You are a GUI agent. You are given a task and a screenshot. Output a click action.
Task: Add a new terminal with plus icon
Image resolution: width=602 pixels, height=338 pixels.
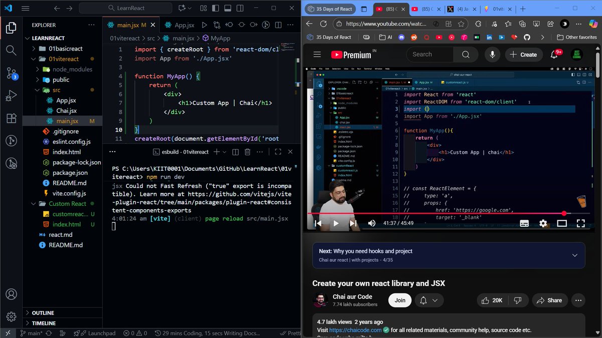pyautogui.click(x=216, y=152)
